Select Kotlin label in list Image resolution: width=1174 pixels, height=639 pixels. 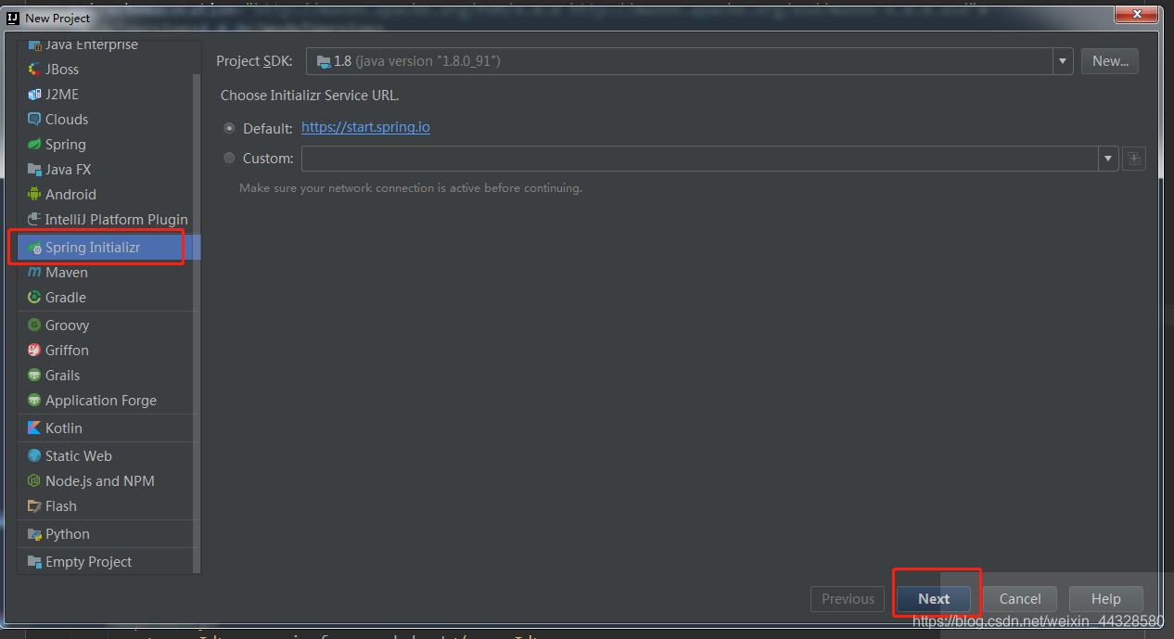[x=64, y=428]
